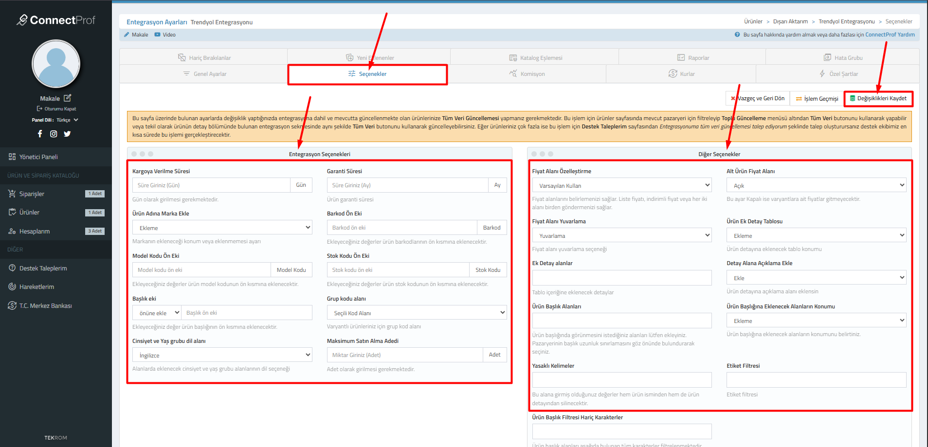This screenshot has height=447, width=928.
Task: Open the Ürün Adına Marka Ekle dropdown
Action: pos(222,228)
